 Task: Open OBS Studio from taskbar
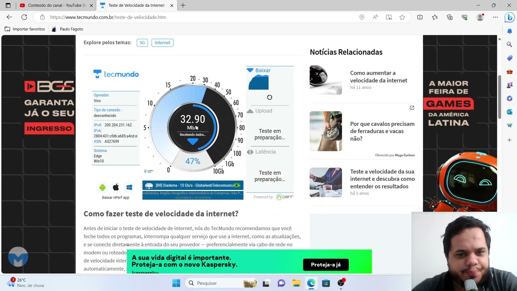tap(341, 283)
